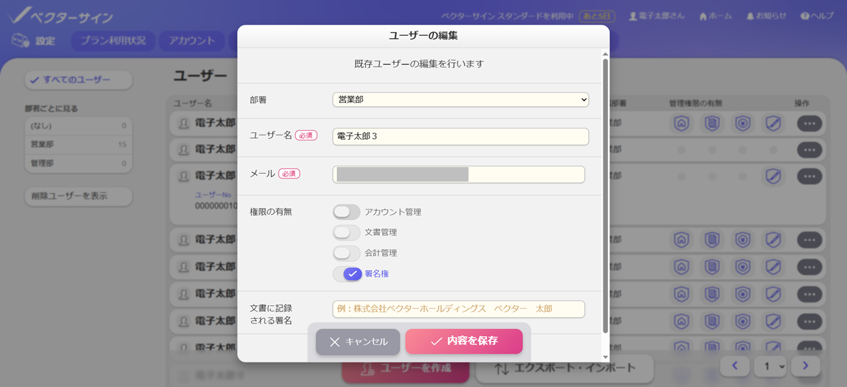Save changes with 内容を保存 button
The width and height of the screenshot is (847, 387).
click(x=464, y=341)
